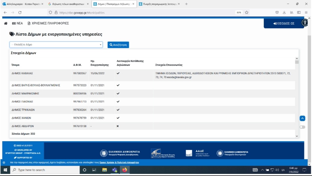Toggle the grey switch on the right edge
This screenshot has height=176, width=312.
(x=302, y=127)
